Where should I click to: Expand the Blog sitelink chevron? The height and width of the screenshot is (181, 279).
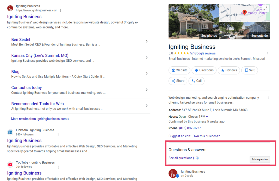pos(147,73)
